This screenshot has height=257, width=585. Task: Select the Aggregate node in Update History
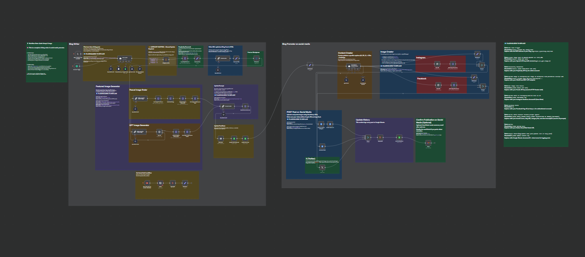tap(380, 137)
